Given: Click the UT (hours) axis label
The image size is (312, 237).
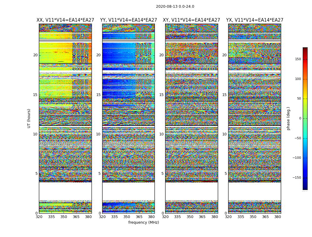Looking at the screenshot, I should 29,118.
